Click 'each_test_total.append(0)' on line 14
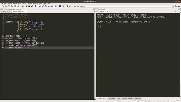Viewport: 181px width, 102px height. tap(23, 45)
